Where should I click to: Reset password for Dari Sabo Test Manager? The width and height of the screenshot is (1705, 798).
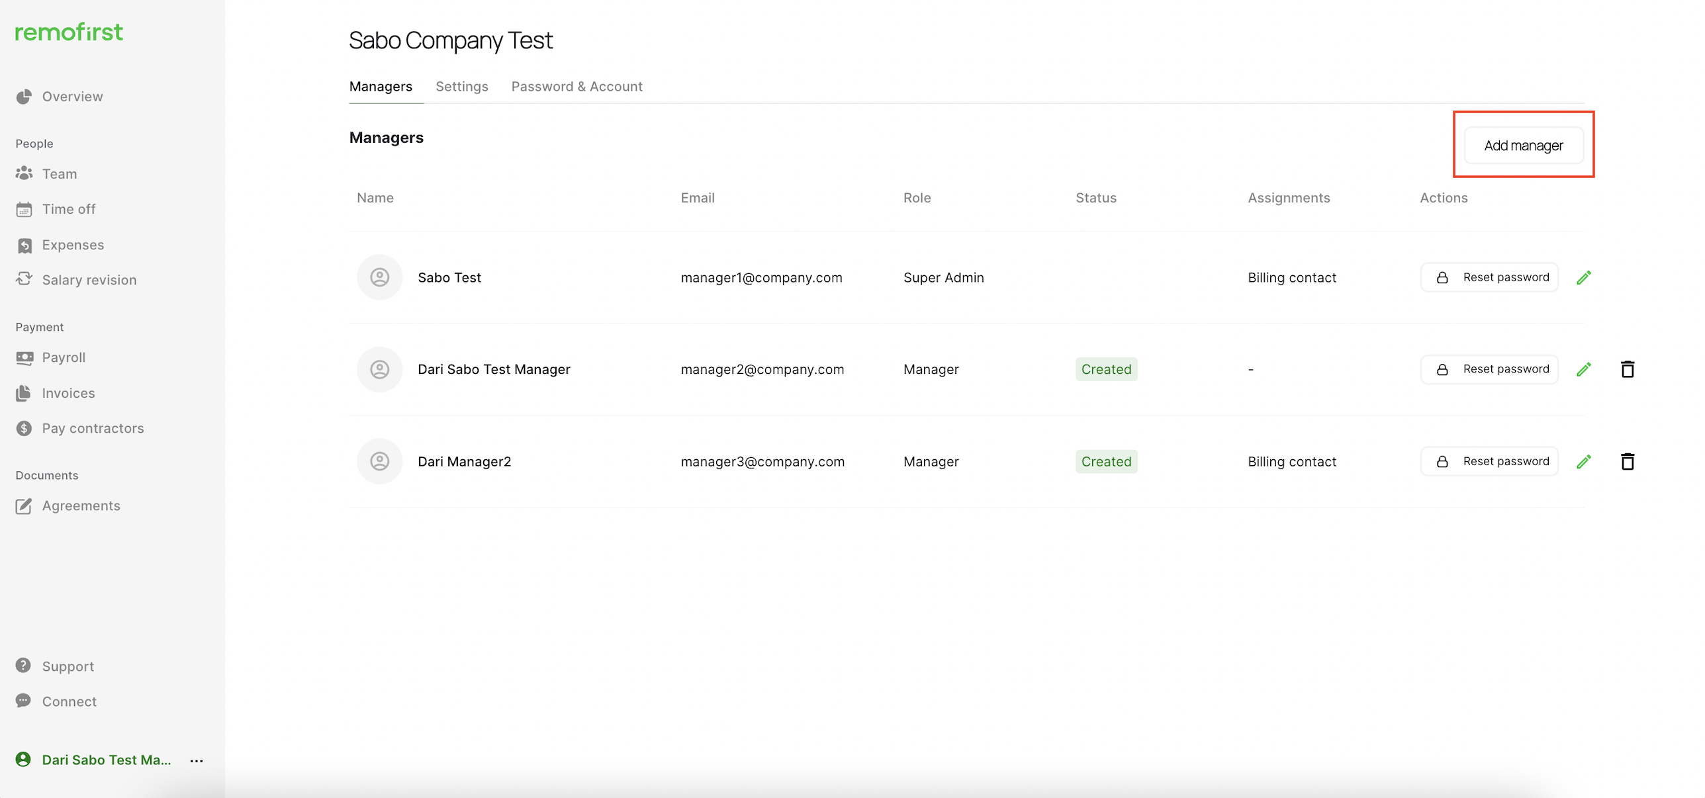tap(1490, 369)
